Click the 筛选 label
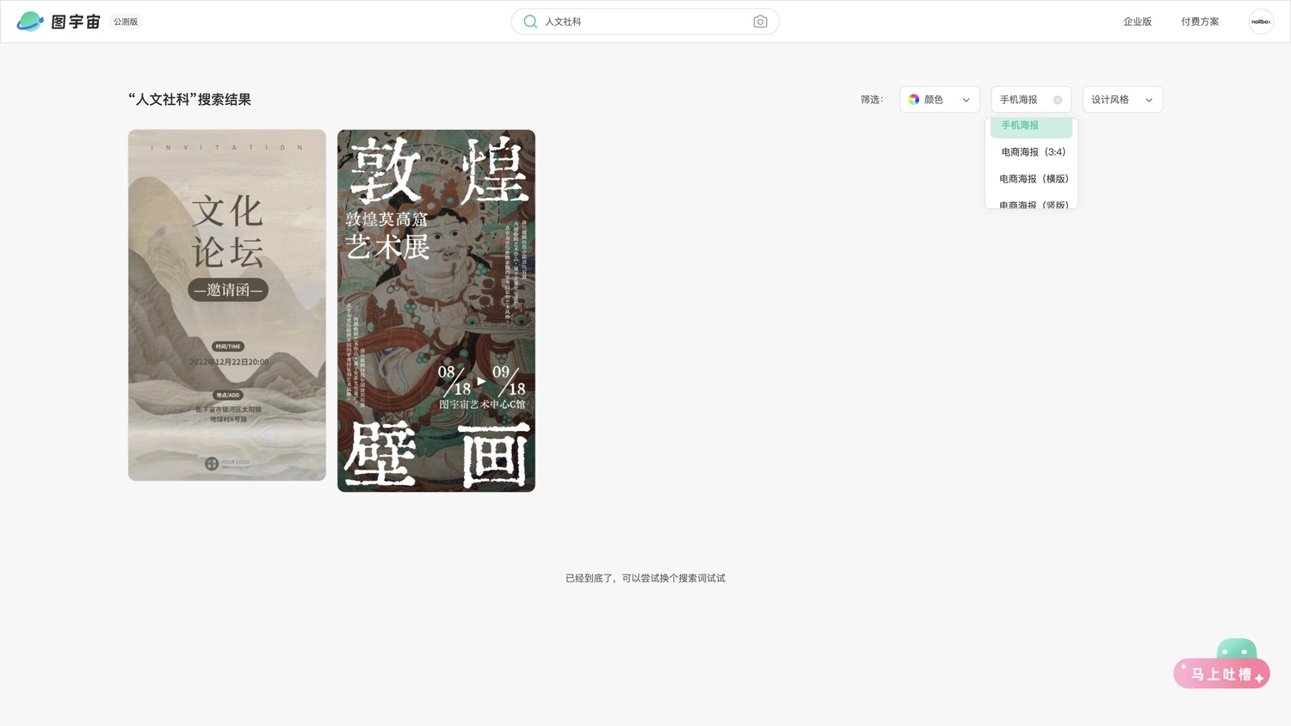 872,100
